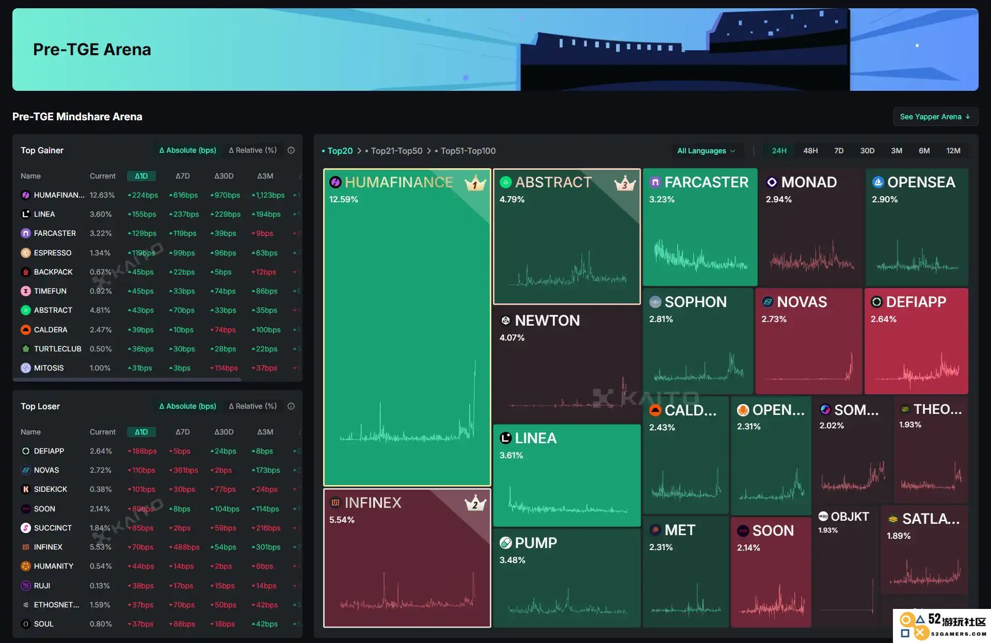Click the SOPHON logo icon in the treemap

click(656, 302)
